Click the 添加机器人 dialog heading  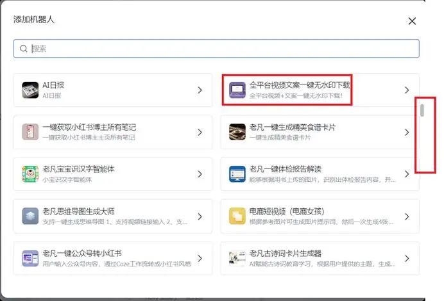click(x=33, y=19)
